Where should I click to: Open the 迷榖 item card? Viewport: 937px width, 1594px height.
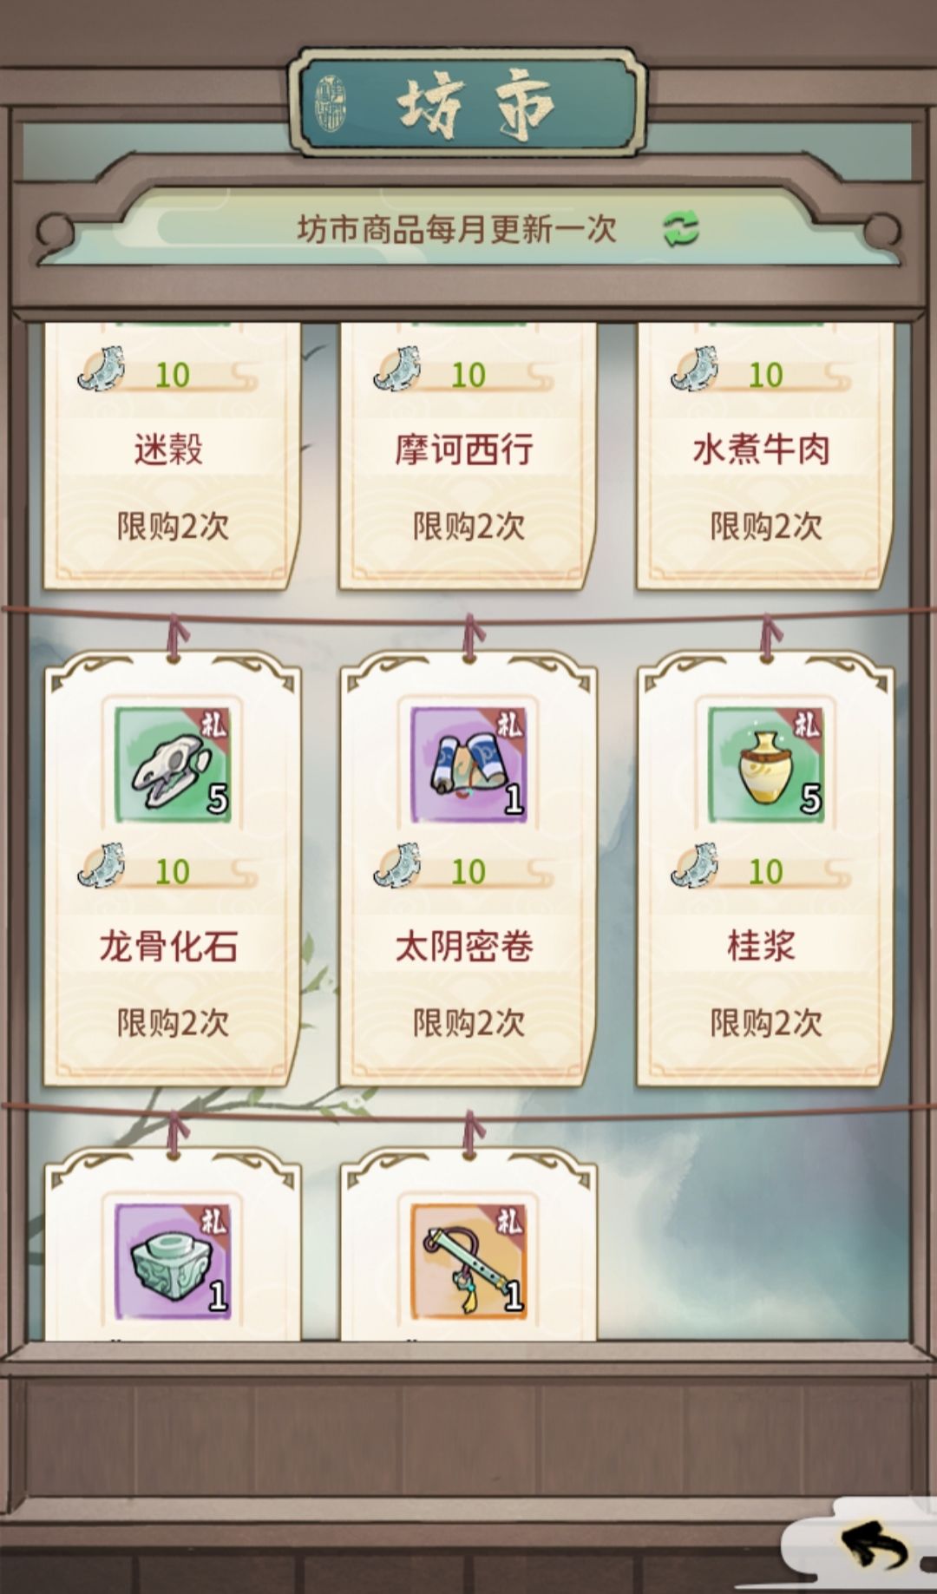pyautogui.click(x=173, y=456)
